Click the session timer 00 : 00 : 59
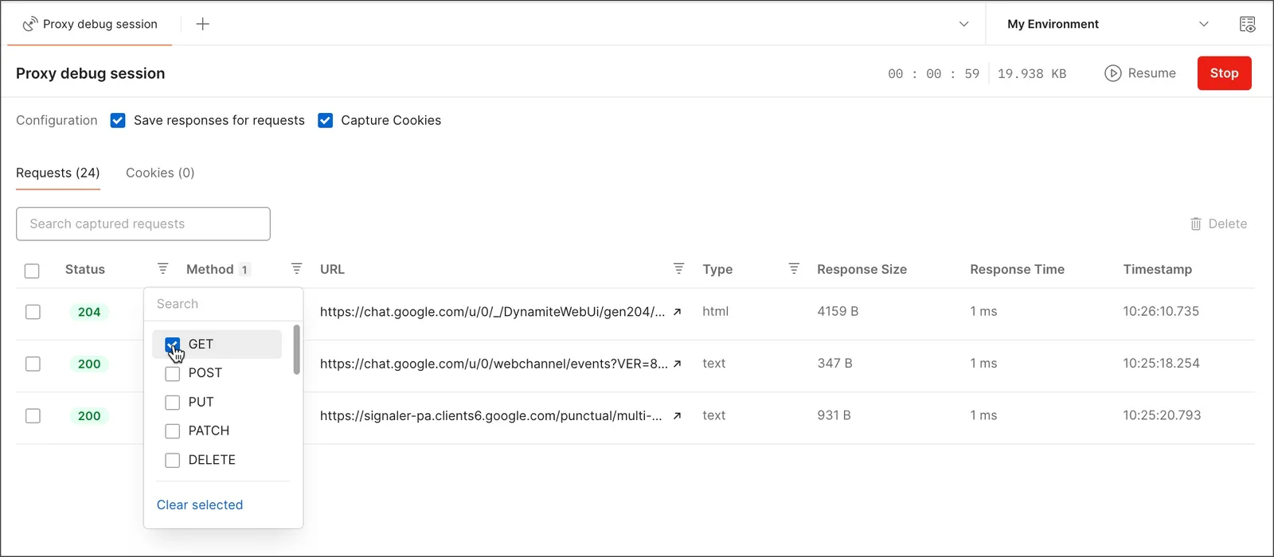The height and width of the screenshot is (557, 1274). [933, 73]
